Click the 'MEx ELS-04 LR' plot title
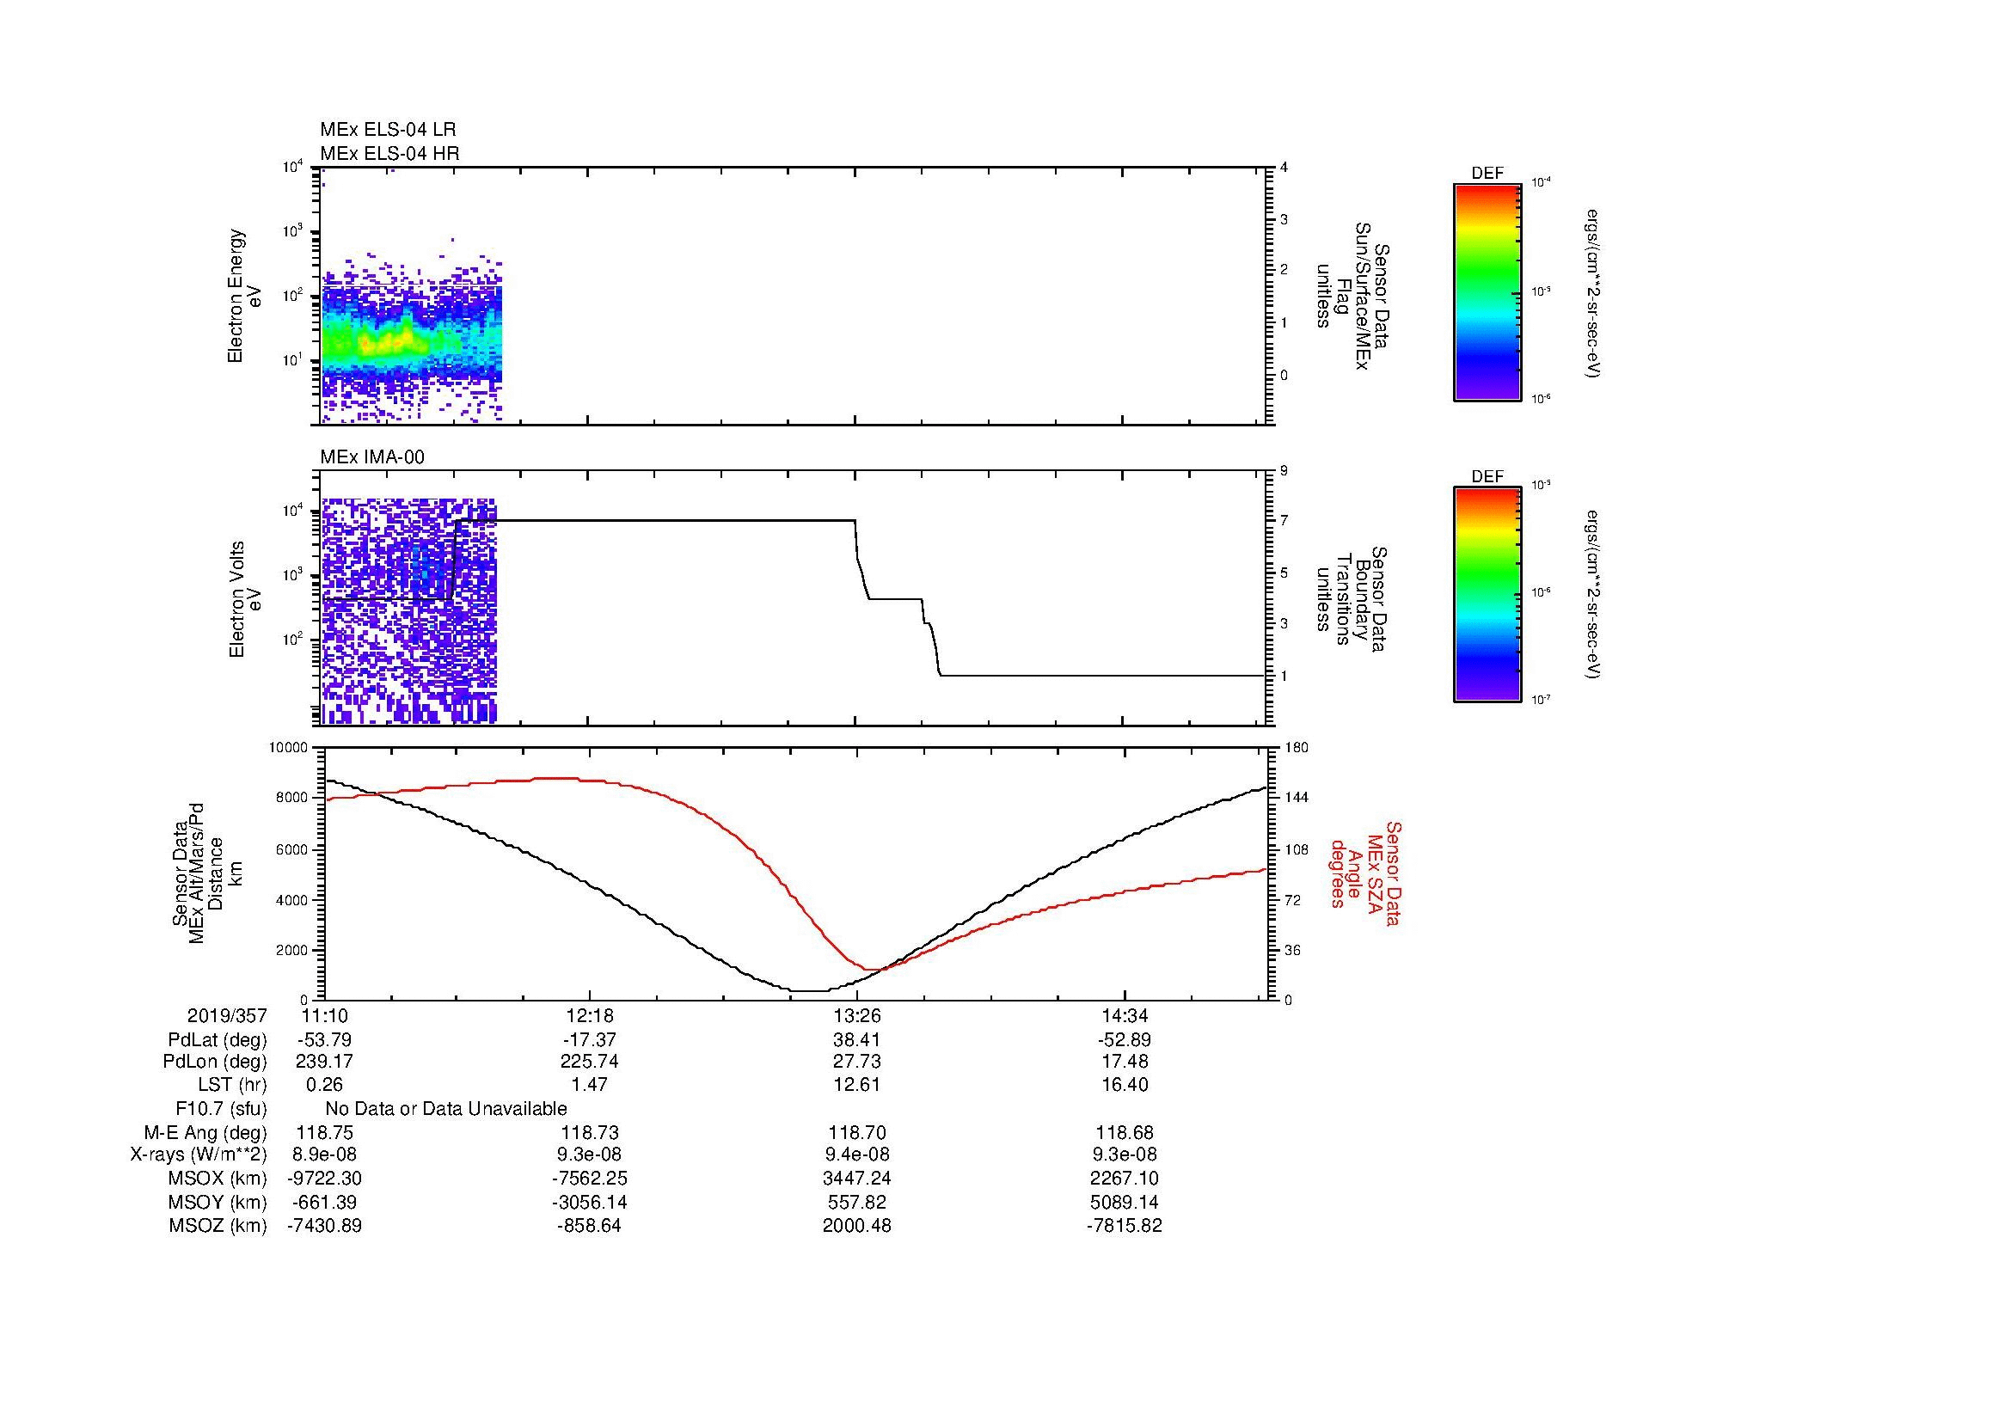Screen dimensions: 2011x1421 (x=387, y=130)
